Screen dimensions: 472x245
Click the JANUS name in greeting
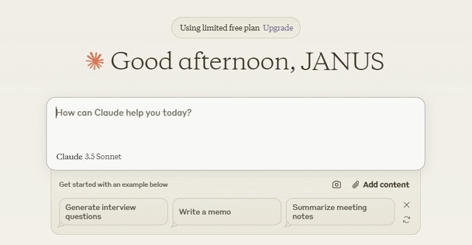(343, 61)
